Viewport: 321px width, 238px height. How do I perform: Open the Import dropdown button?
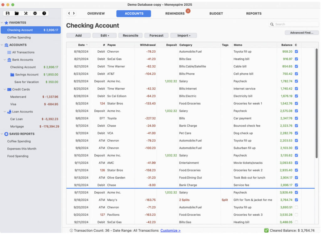(184, 35)
